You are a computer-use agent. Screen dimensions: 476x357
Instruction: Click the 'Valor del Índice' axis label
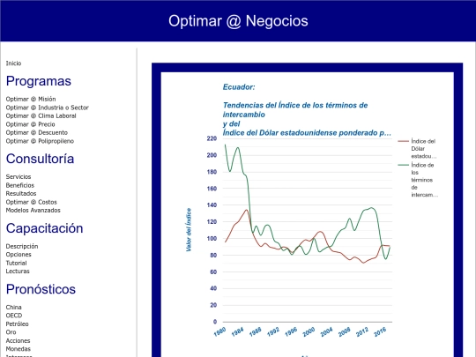[x=189, y=230]
